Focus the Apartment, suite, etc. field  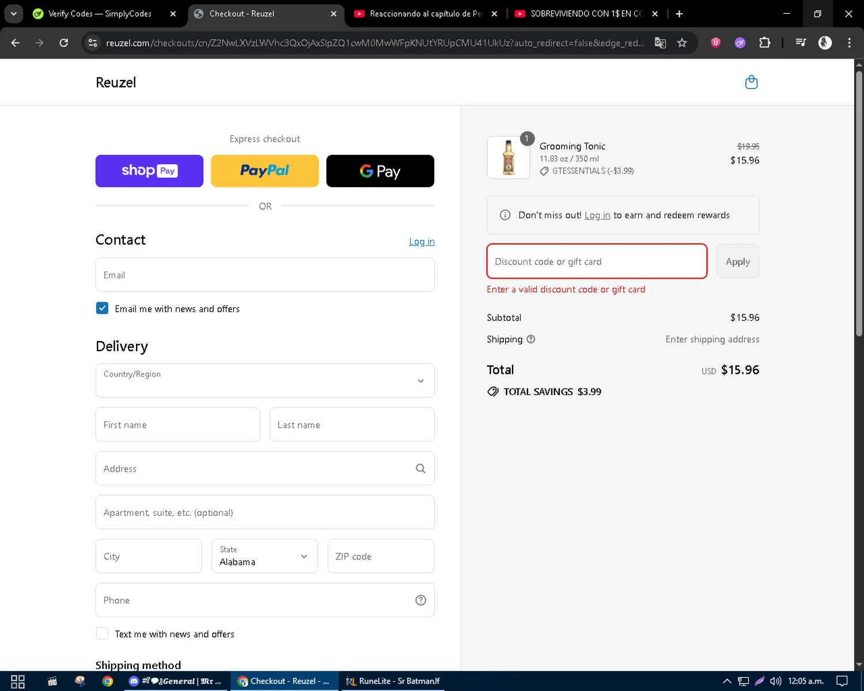[265, 512]
